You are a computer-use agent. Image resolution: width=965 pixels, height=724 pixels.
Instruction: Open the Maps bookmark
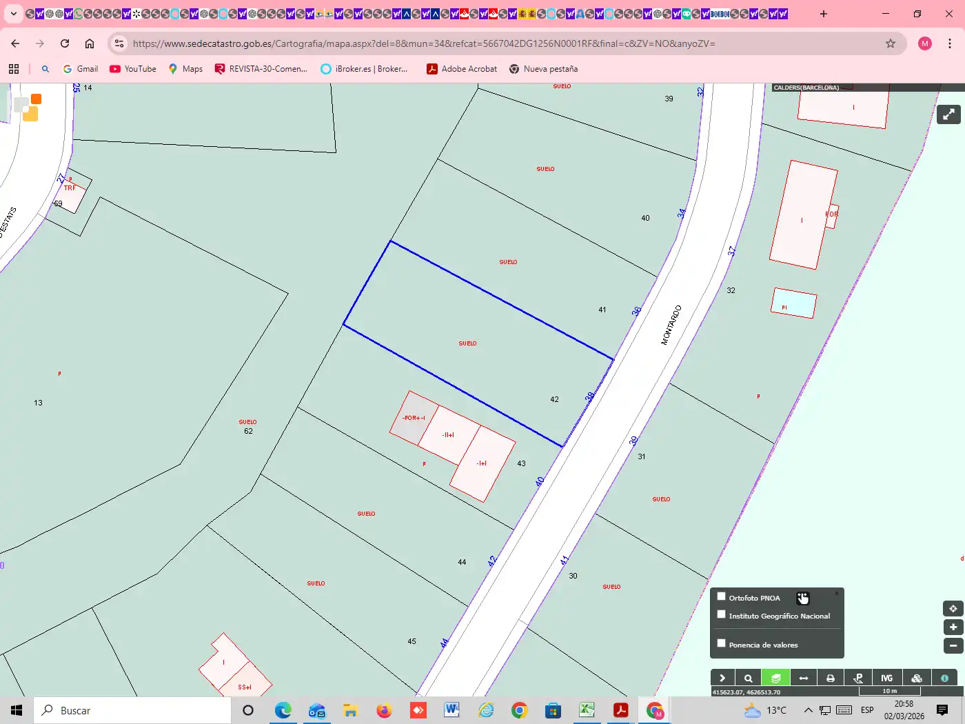coord(185,69)
